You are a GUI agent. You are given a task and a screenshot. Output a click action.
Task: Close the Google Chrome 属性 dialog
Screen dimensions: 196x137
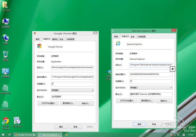click(95, 33)
